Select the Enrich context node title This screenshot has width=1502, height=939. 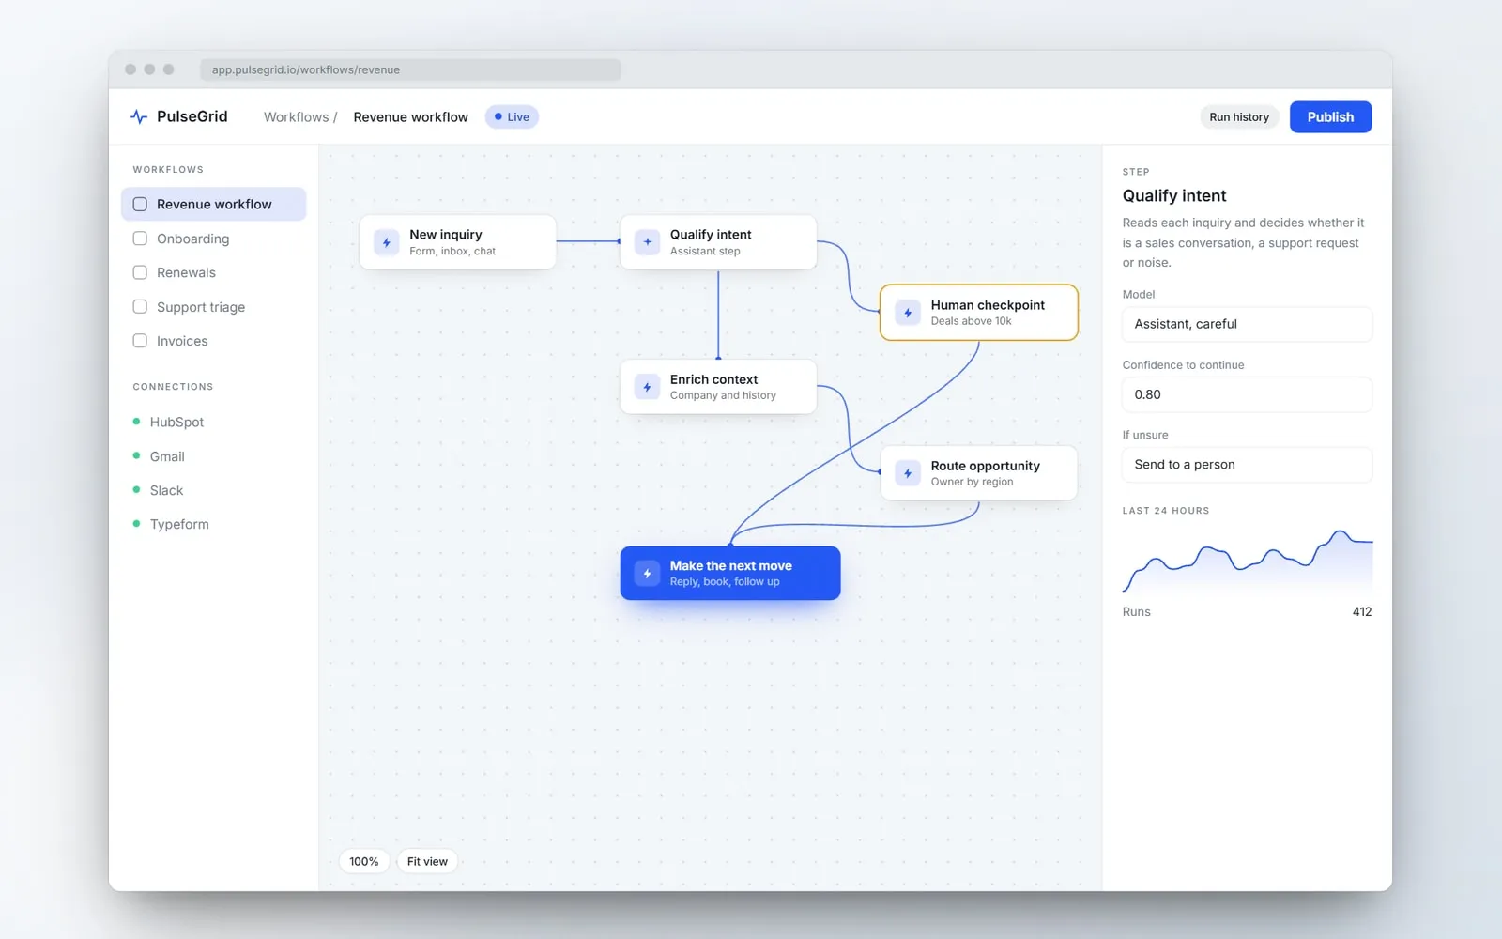[x=714, y=379]
